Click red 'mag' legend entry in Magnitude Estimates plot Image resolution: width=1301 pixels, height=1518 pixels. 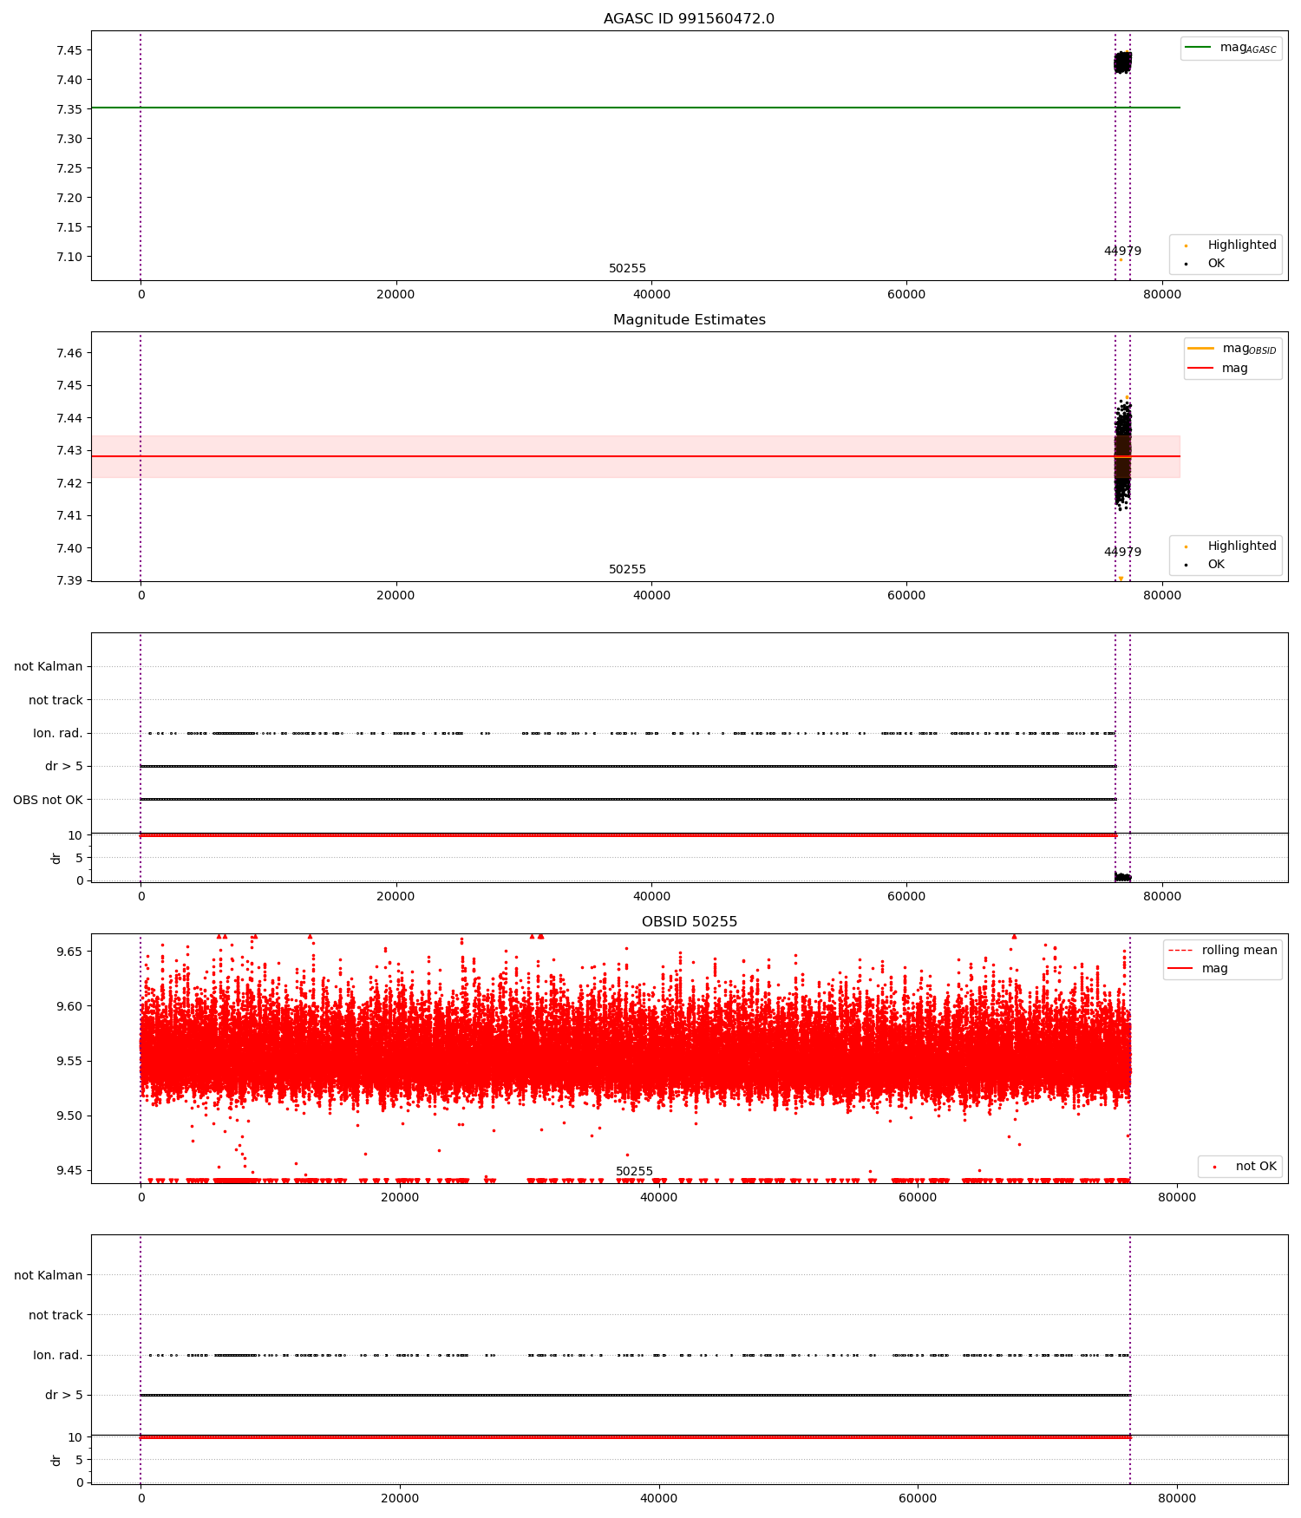(1218, 369)
